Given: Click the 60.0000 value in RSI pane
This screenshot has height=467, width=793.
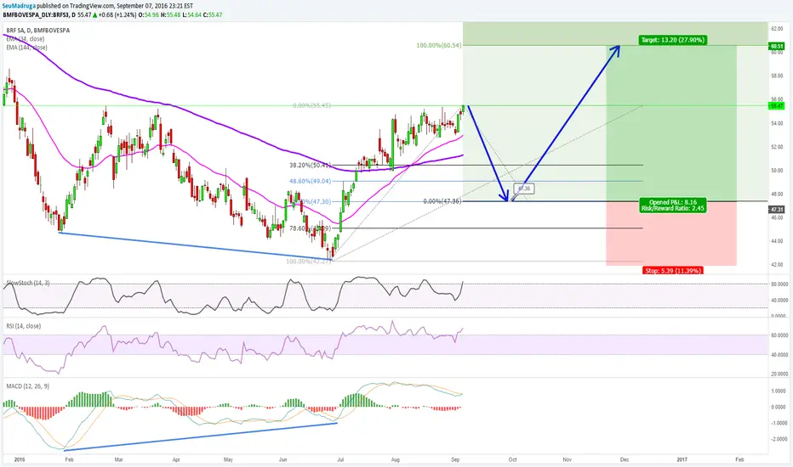Looking at the screenshot, I should point(779,335).
